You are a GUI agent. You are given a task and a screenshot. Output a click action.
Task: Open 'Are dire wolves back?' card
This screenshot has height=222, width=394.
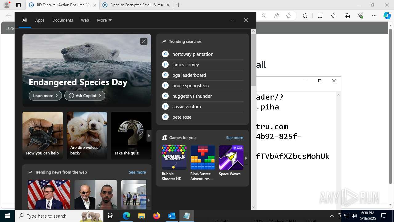(87, 136)
